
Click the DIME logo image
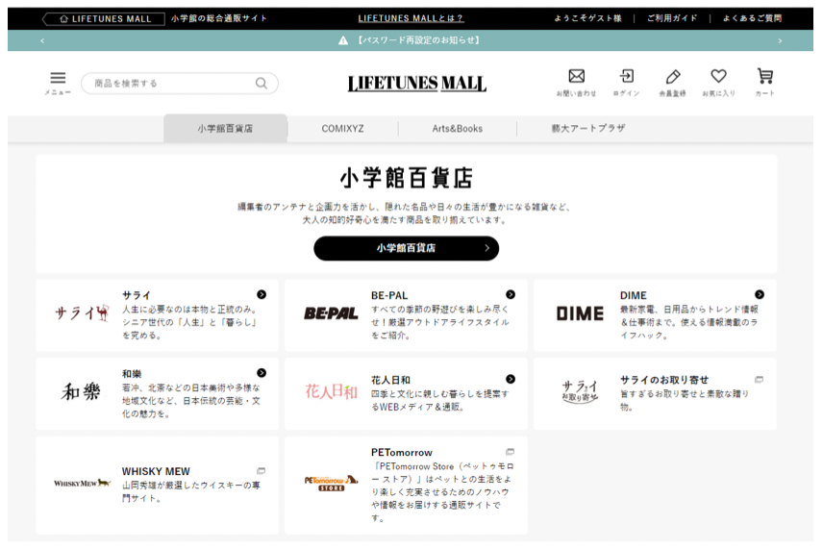point(580,313)
